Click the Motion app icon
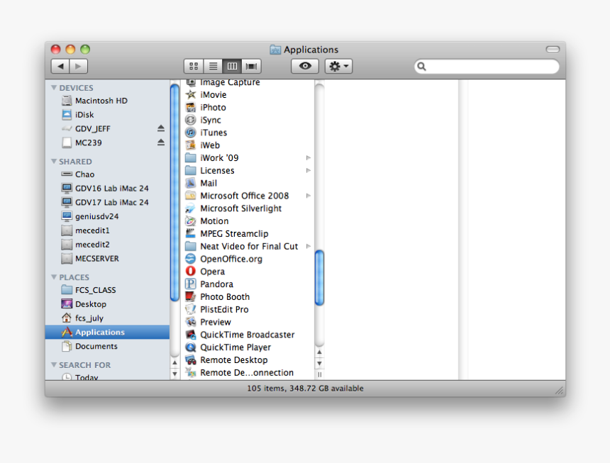 click(190, 221)
